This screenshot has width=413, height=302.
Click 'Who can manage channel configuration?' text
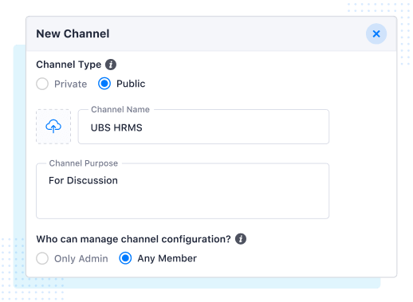[x=134, y=239]
